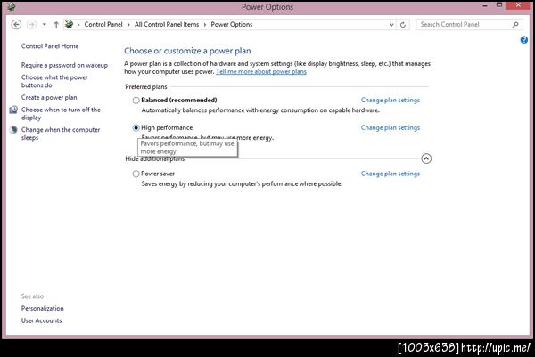Refresh the Power Options page

click(403, 25)
